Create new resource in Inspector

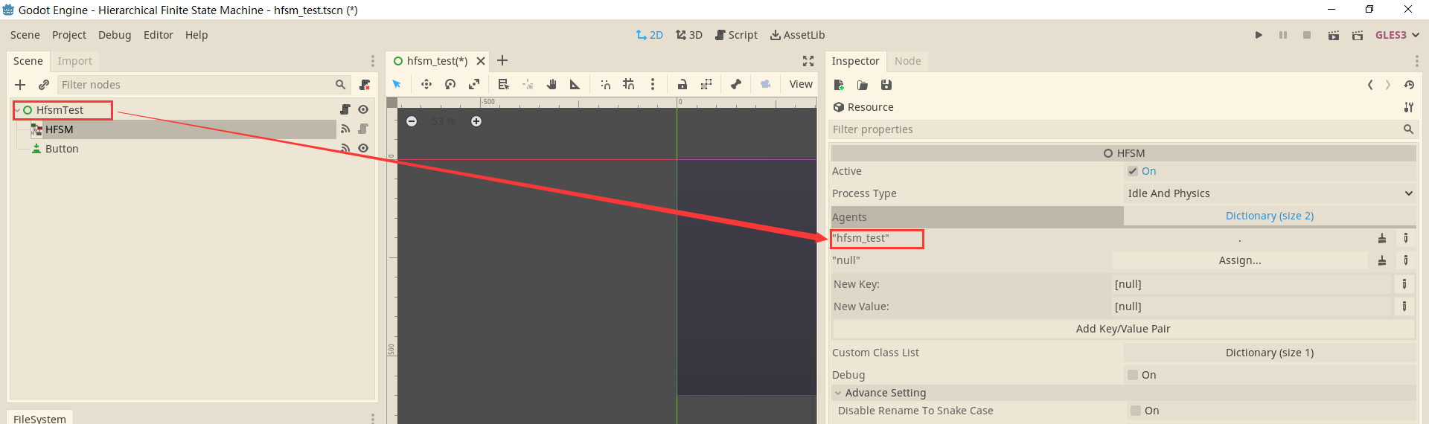tap(839, 85)
